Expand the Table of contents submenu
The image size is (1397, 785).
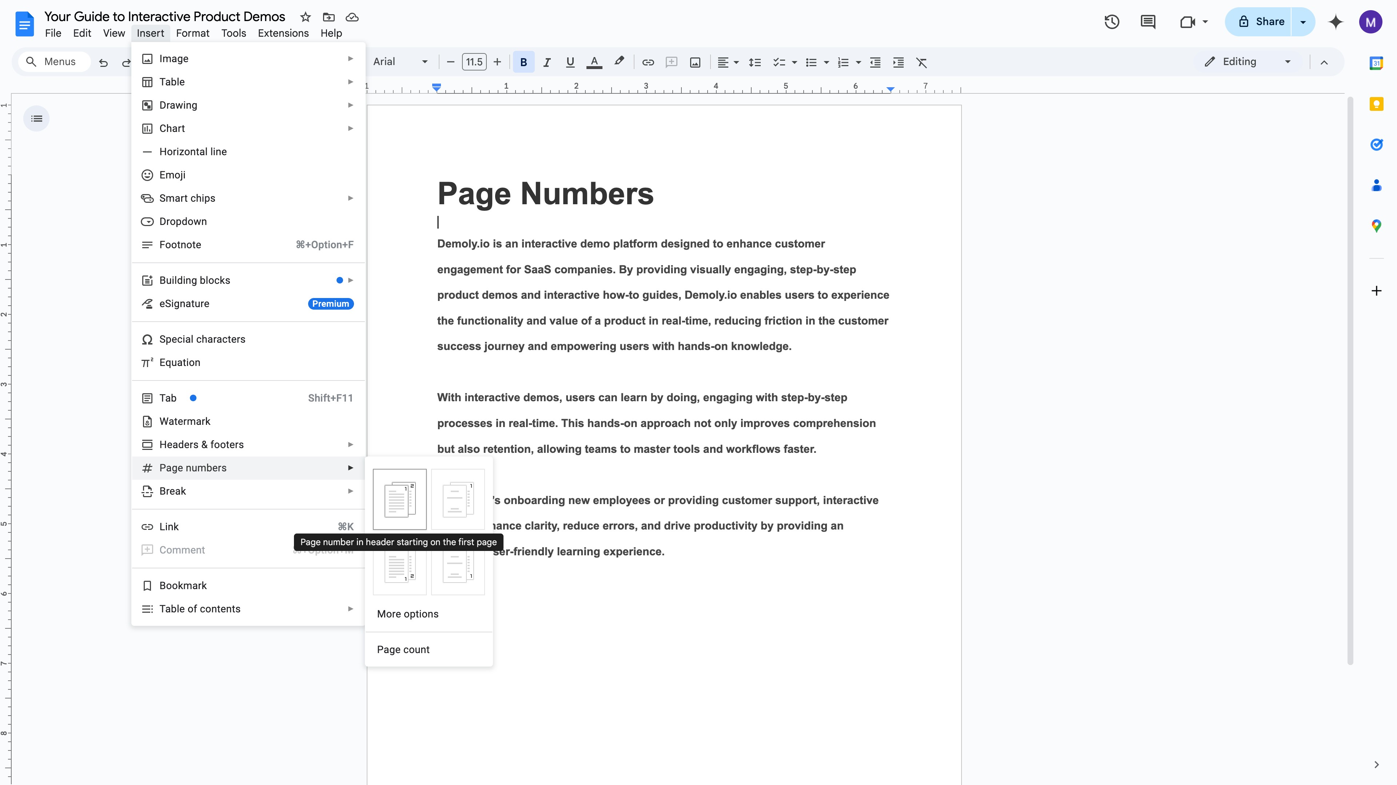tap(248, 609)
